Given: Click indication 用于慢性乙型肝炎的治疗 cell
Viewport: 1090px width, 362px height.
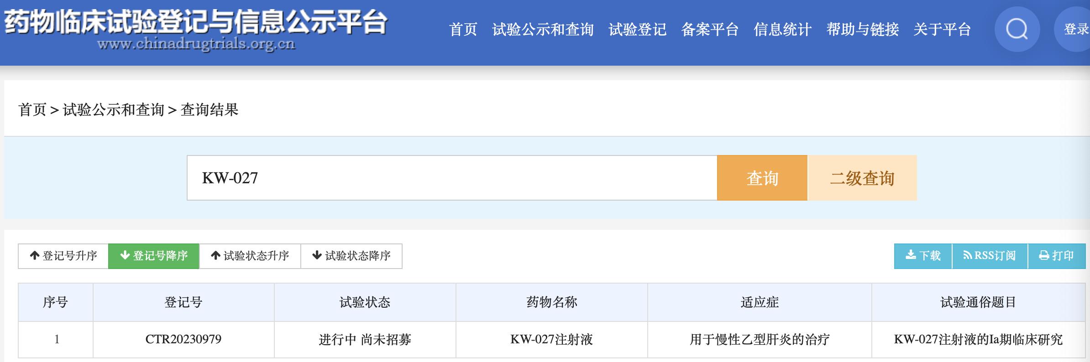Looking at the screenshot, I should (760, 340).
